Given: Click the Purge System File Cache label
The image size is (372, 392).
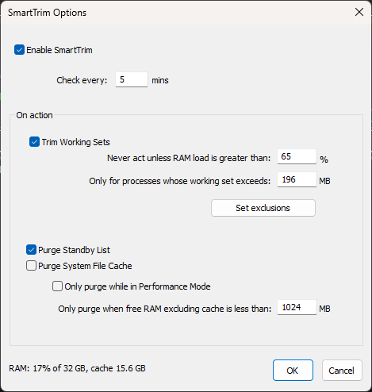Looking at the screenshot, I should [85, 266].
